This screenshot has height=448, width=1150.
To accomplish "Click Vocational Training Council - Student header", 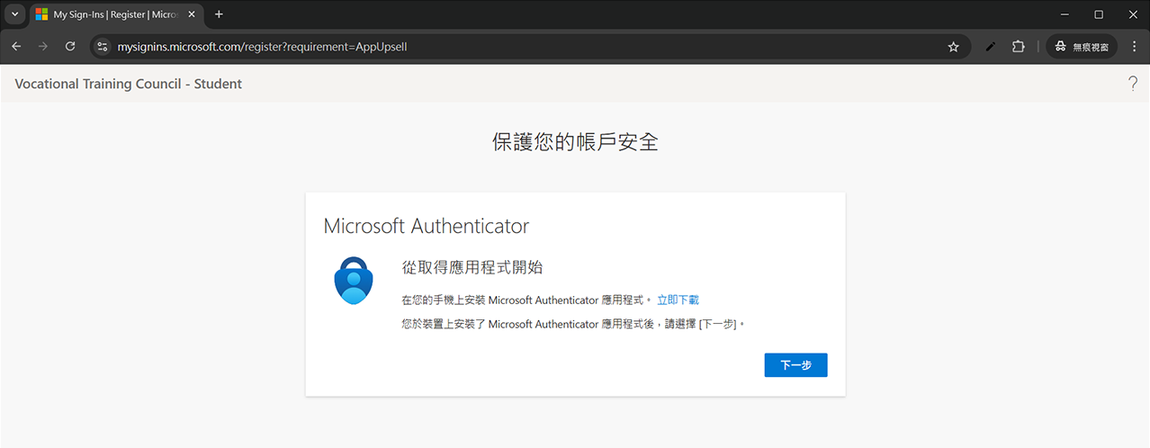I will [x=129, y=84].
